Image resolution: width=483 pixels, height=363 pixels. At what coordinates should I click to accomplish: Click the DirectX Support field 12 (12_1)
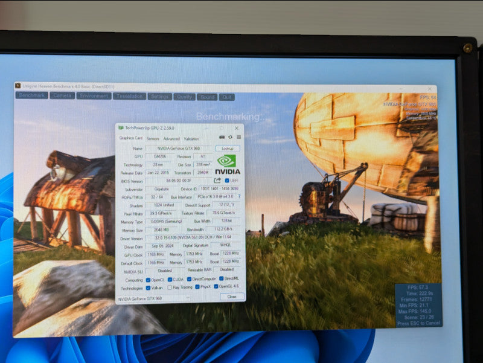pos(226,205)
